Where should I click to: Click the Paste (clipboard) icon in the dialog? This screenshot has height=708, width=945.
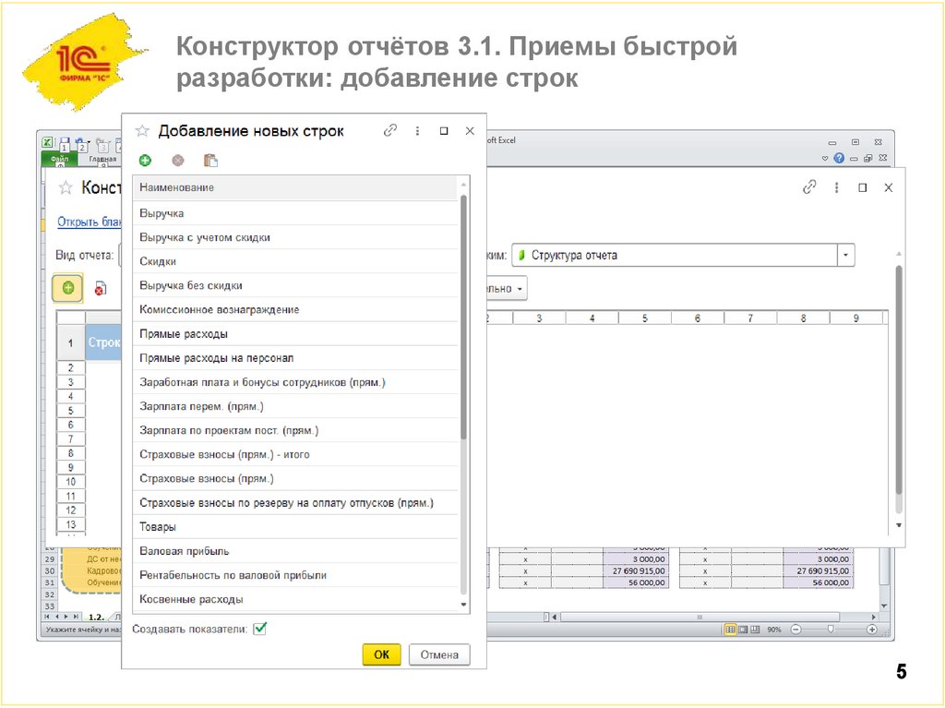(209, 160)
